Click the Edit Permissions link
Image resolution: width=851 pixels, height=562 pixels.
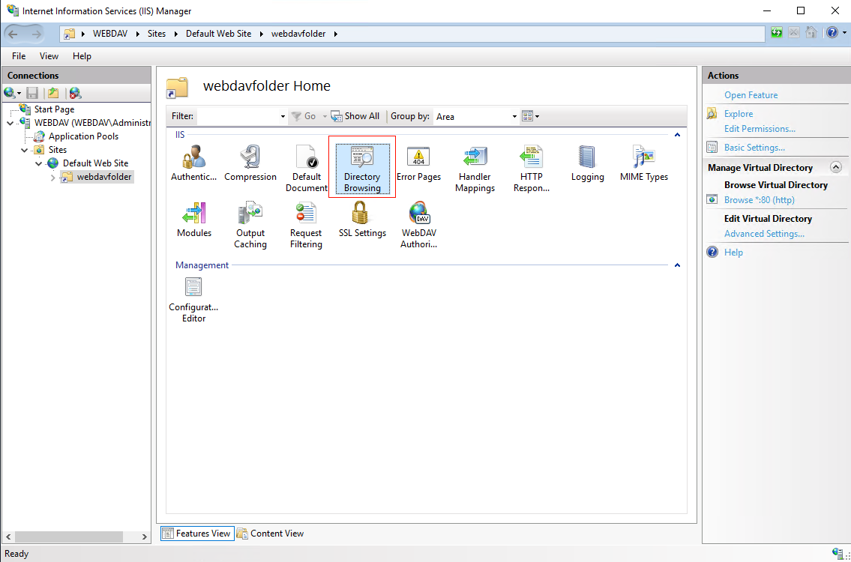[x=760, y=129]
